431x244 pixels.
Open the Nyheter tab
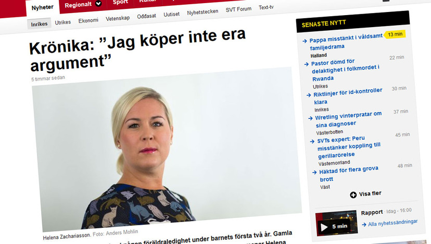coord(43,7)
